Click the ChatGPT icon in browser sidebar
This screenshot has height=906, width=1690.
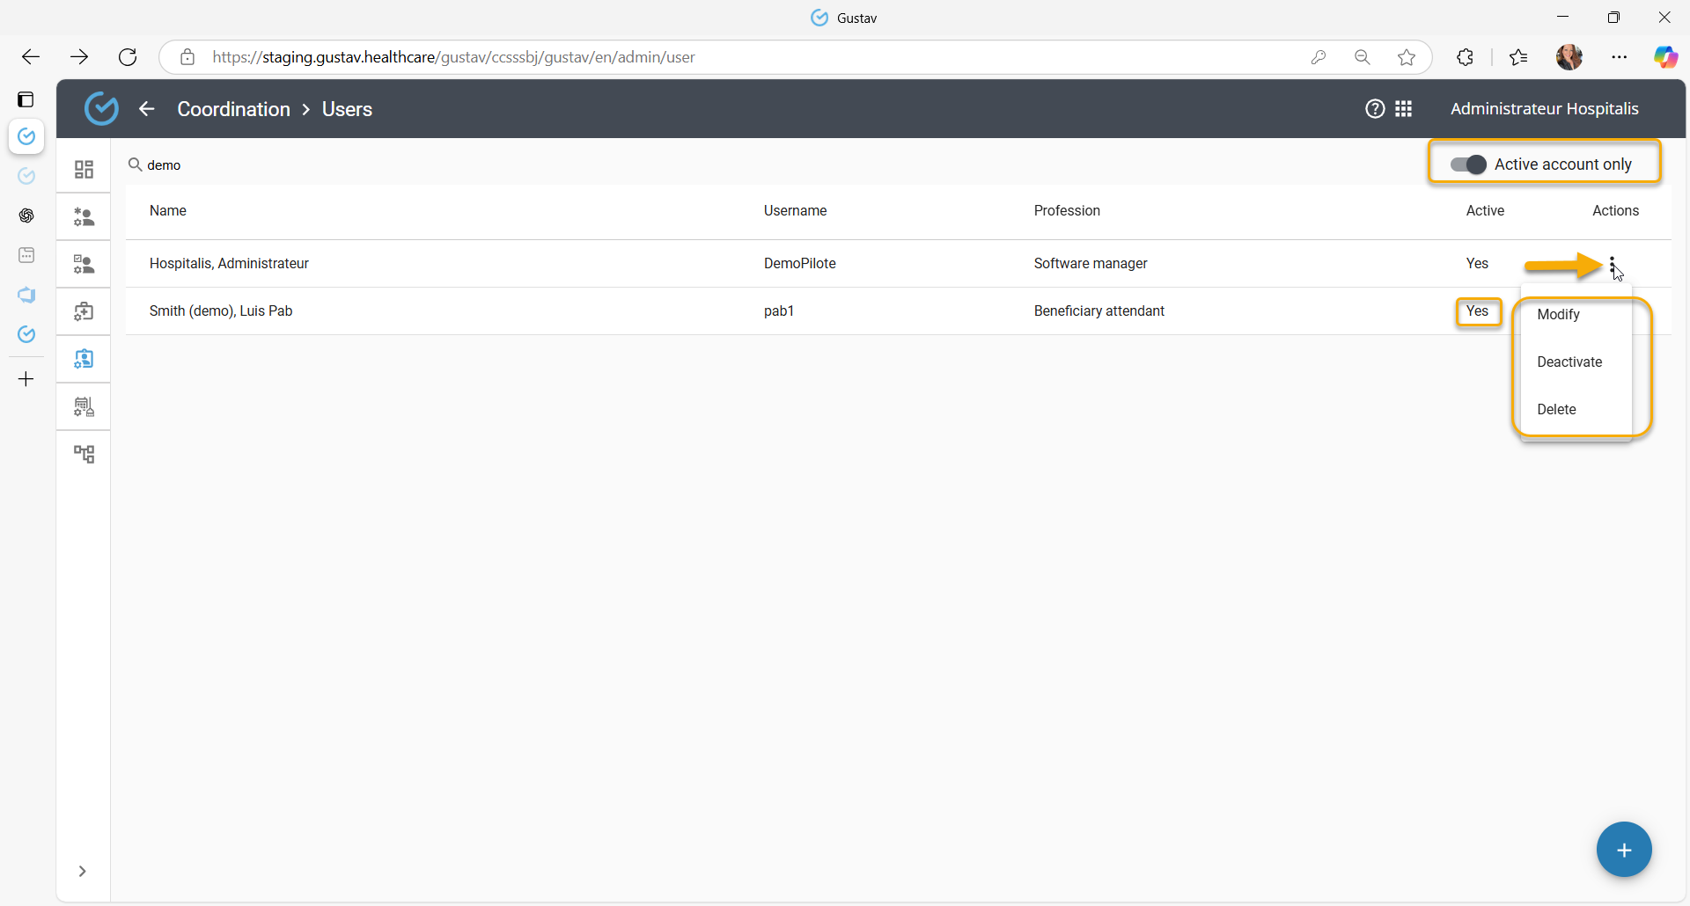point(26,216)
